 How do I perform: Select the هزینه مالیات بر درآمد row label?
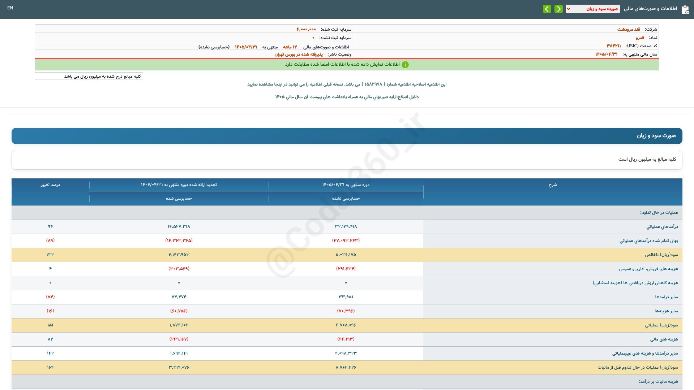click(658, 382)
